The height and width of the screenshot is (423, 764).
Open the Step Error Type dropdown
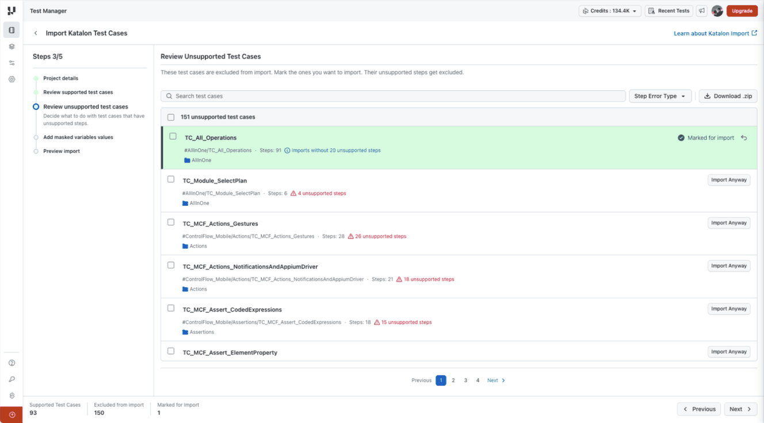[x=660, y=96]
